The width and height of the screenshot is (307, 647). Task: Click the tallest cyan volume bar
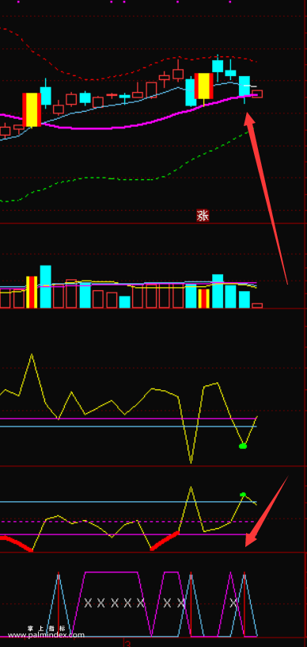[x=46, y=286]
